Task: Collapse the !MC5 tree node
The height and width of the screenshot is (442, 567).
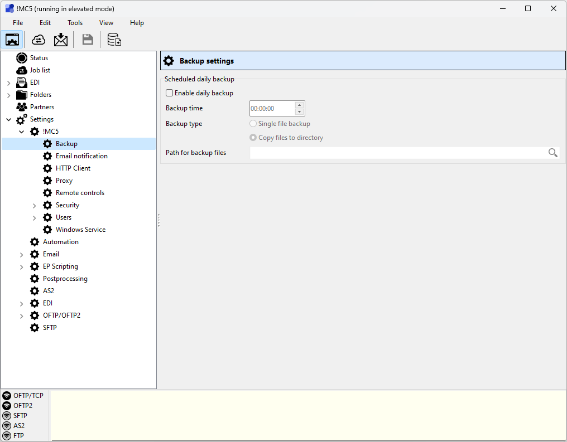Action: coord(22,132)
